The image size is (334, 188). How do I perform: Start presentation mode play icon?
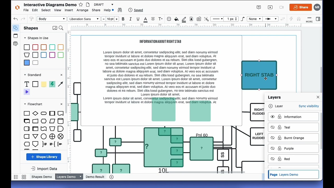click(x=270, y=7)
